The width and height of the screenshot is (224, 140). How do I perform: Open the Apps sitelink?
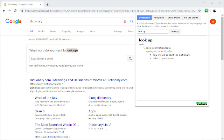(92, 111)
